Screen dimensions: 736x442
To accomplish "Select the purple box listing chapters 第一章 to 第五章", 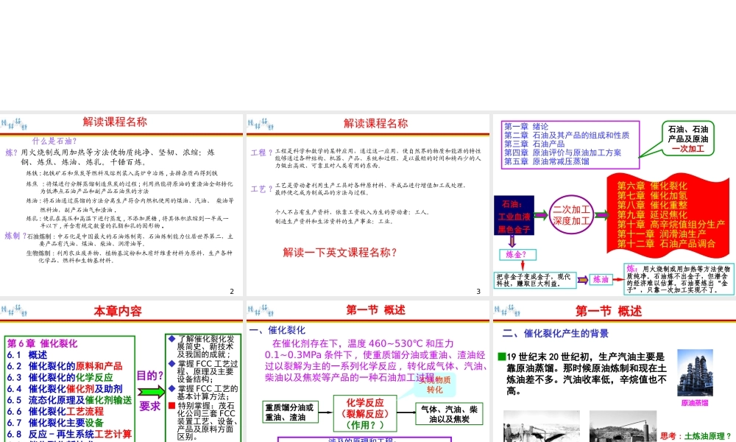I will coord(570,144).
